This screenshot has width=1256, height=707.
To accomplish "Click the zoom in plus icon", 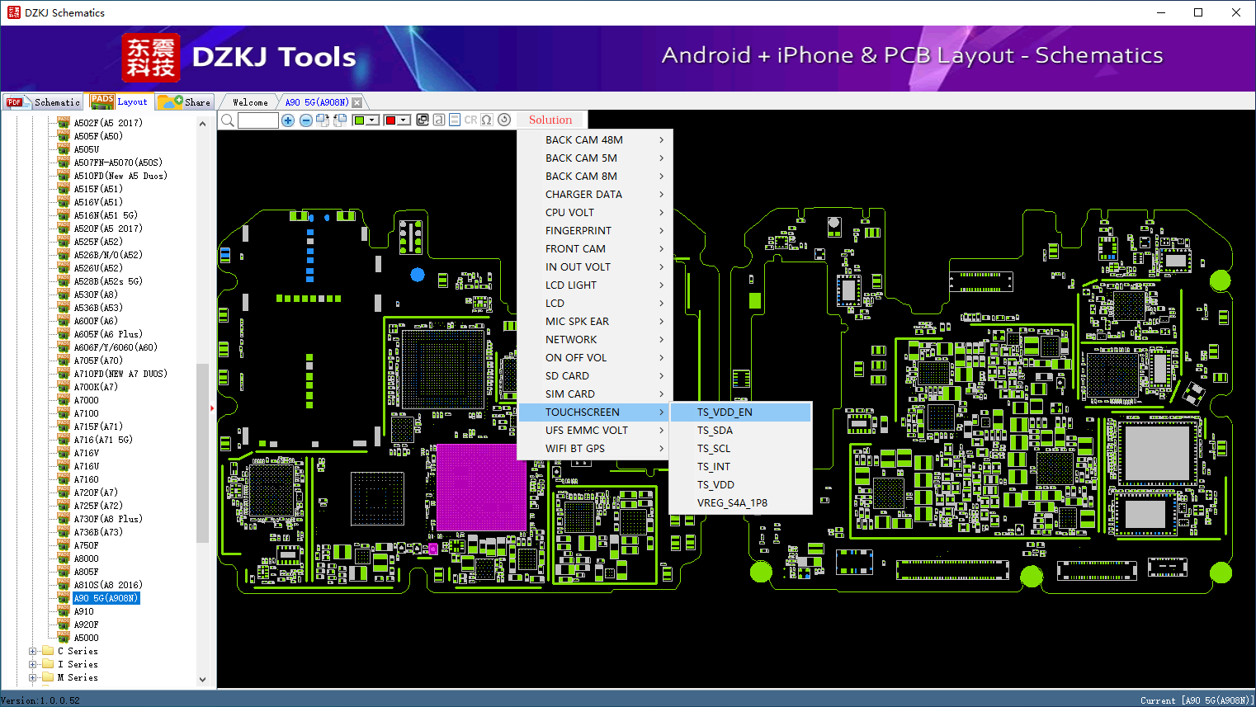I will [x=288, y=120].
